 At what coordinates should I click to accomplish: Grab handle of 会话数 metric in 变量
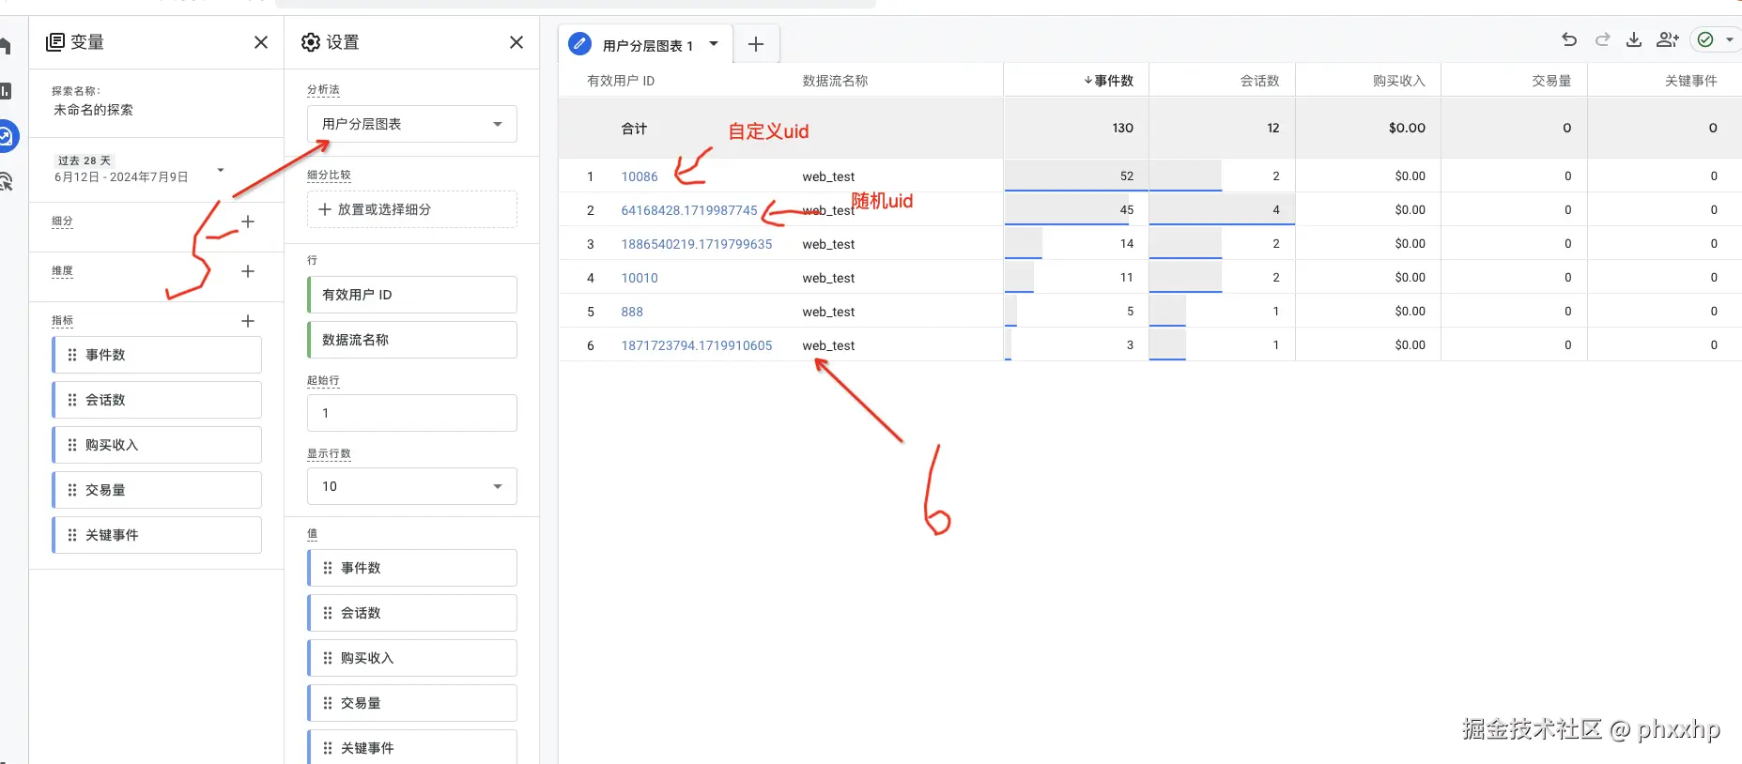pyautogui.click(x=72, y=400)
